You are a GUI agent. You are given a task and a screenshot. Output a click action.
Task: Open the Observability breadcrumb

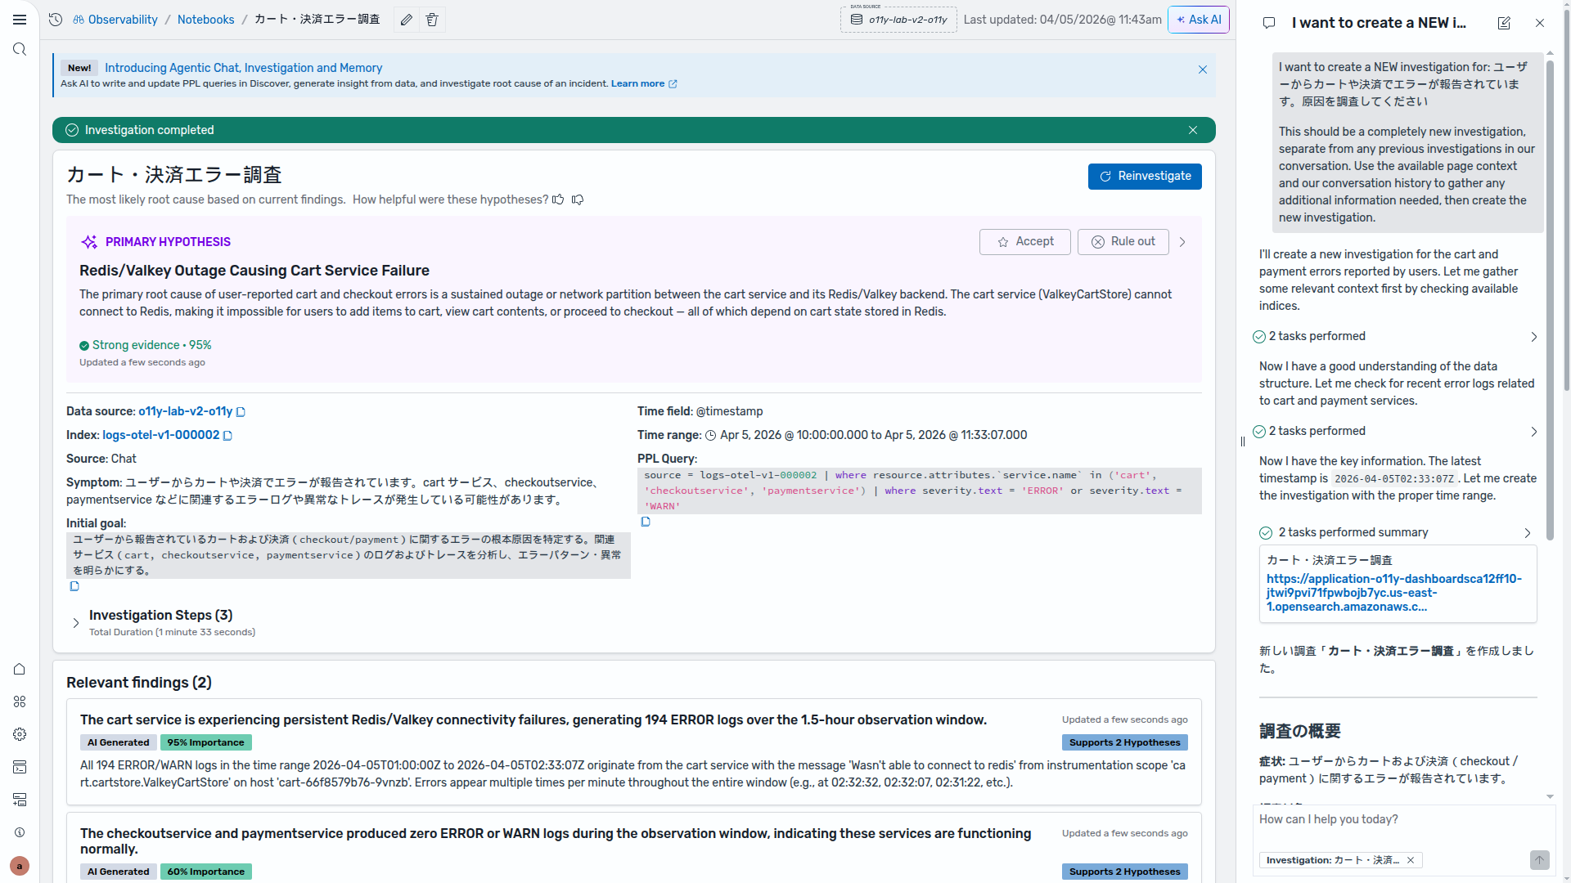[x=115, y=20]
